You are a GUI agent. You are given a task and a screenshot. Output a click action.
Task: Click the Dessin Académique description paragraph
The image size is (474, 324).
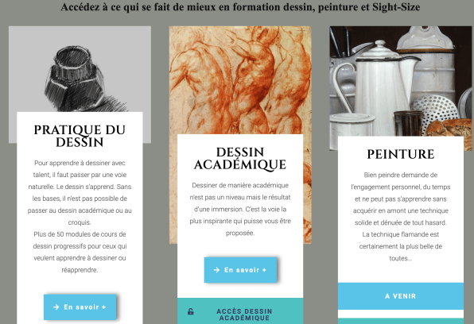coord(240,209)
